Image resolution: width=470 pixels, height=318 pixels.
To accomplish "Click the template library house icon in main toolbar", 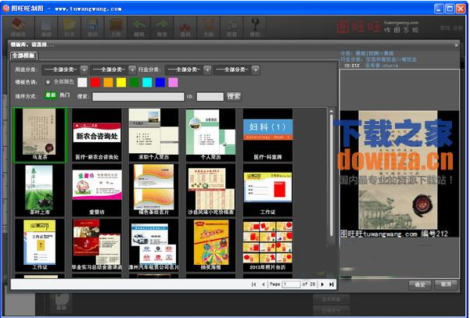I will 19,27.
